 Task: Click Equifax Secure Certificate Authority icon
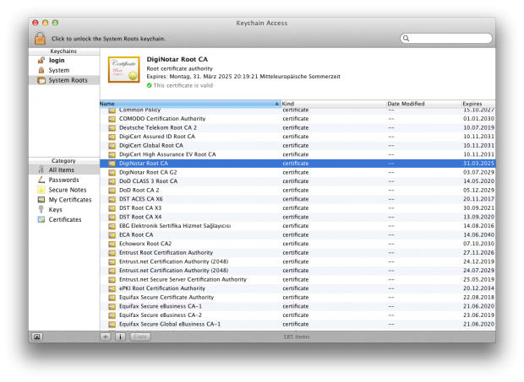[112, 298]
